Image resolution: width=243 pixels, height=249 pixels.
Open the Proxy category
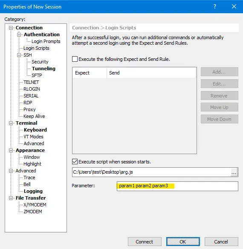(x=29, y=109)
